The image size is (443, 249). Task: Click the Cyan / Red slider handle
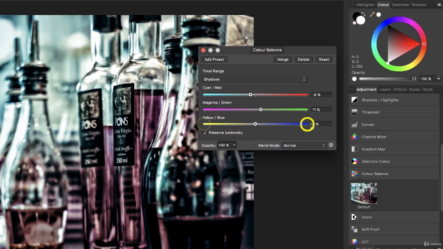click(x=251, y=95)
